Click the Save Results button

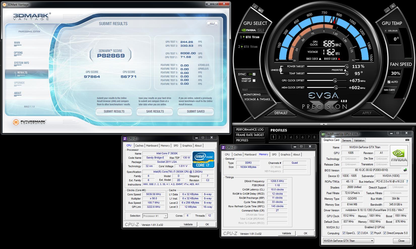[155, 112]
